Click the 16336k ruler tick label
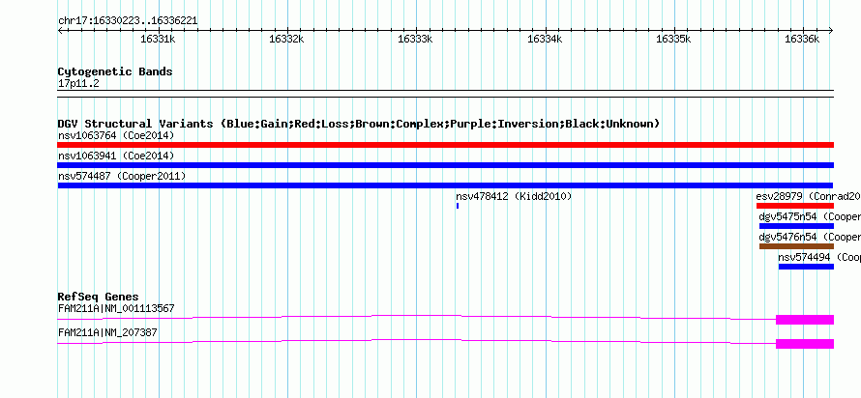This screenshot has height=398, width=861. click(802, 39)
